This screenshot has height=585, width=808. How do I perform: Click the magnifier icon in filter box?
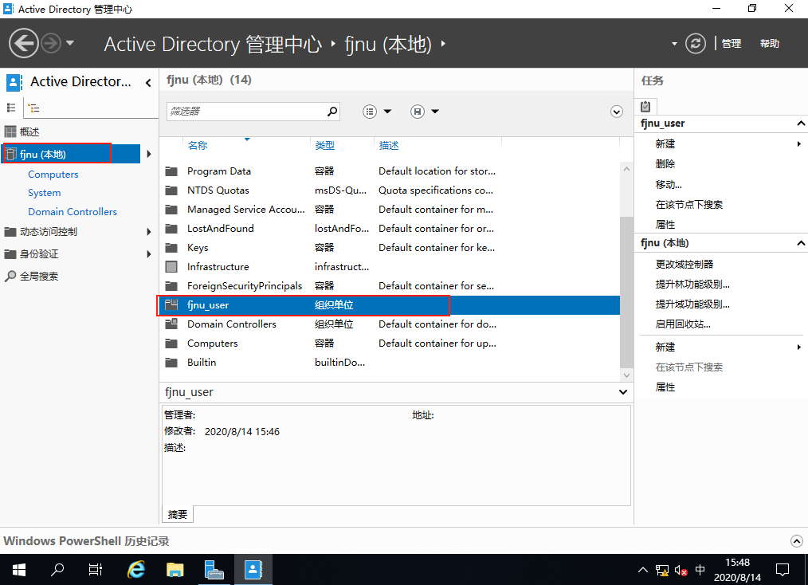coord(332,112)
